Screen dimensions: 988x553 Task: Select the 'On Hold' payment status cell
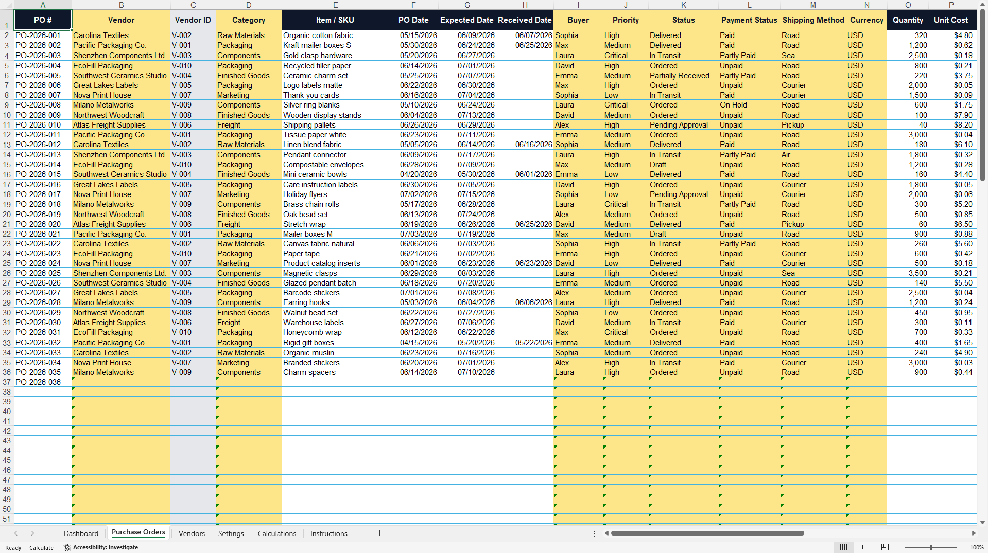click(749, 105)
